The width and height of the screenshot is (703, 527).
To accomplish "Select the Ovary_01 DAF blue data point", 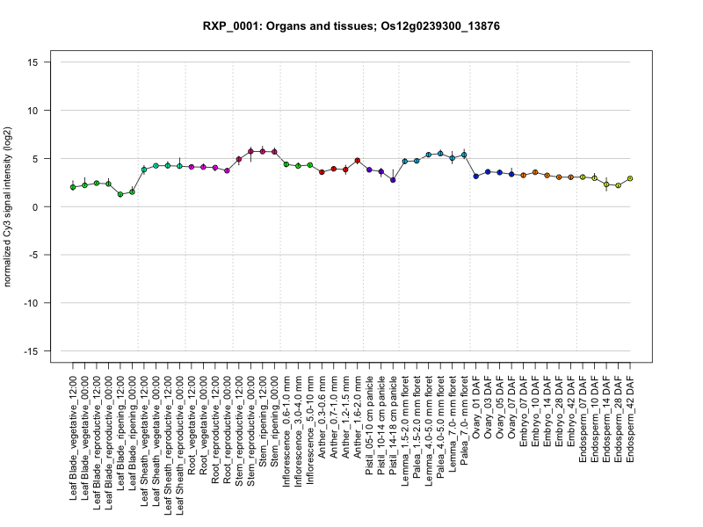I will (x=476, y=177).
